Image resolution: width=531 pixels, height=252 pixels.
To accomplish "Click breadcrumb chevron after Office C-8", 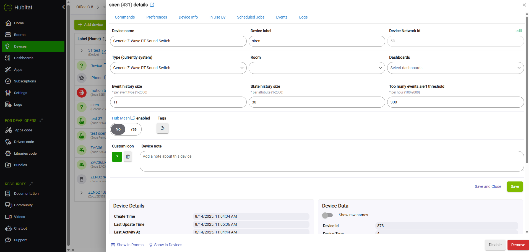I will coord(98,7).
